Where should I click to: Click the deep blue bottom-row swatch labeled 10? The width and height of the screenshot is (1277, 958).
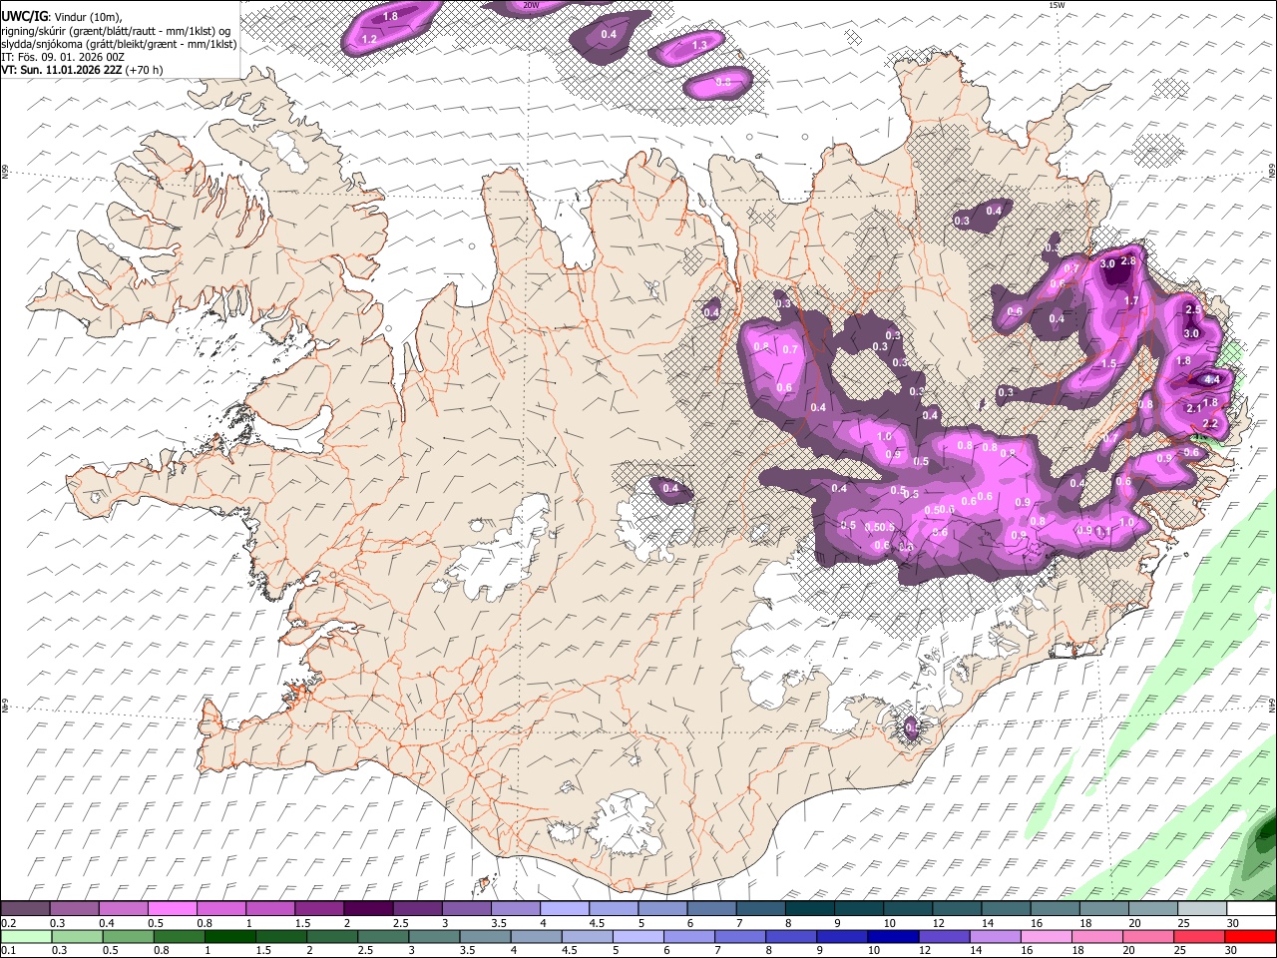(892, 936)
